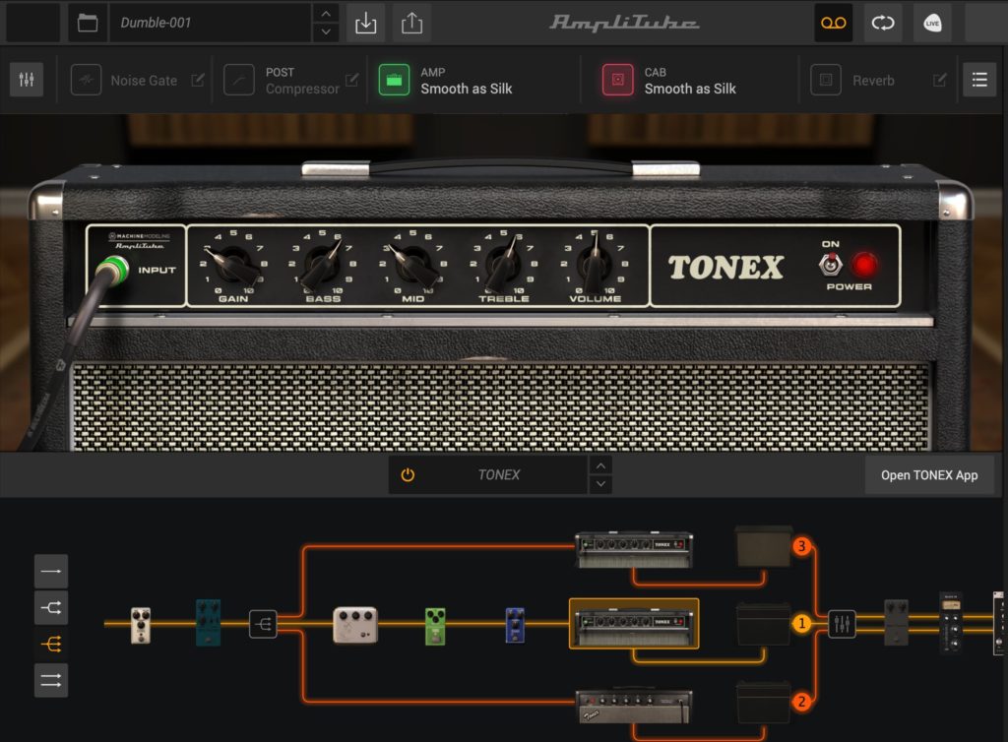Open the preset browser folder icon

point(87,22)
